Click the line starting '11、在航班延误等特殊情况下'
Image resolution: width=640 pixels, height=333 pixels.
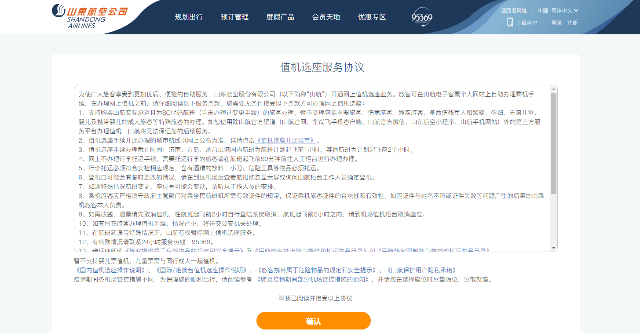[168, 233]
